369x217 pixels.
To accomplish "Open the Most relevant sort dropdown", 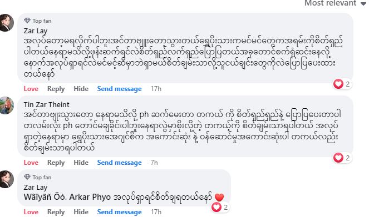I will point(335,3).
